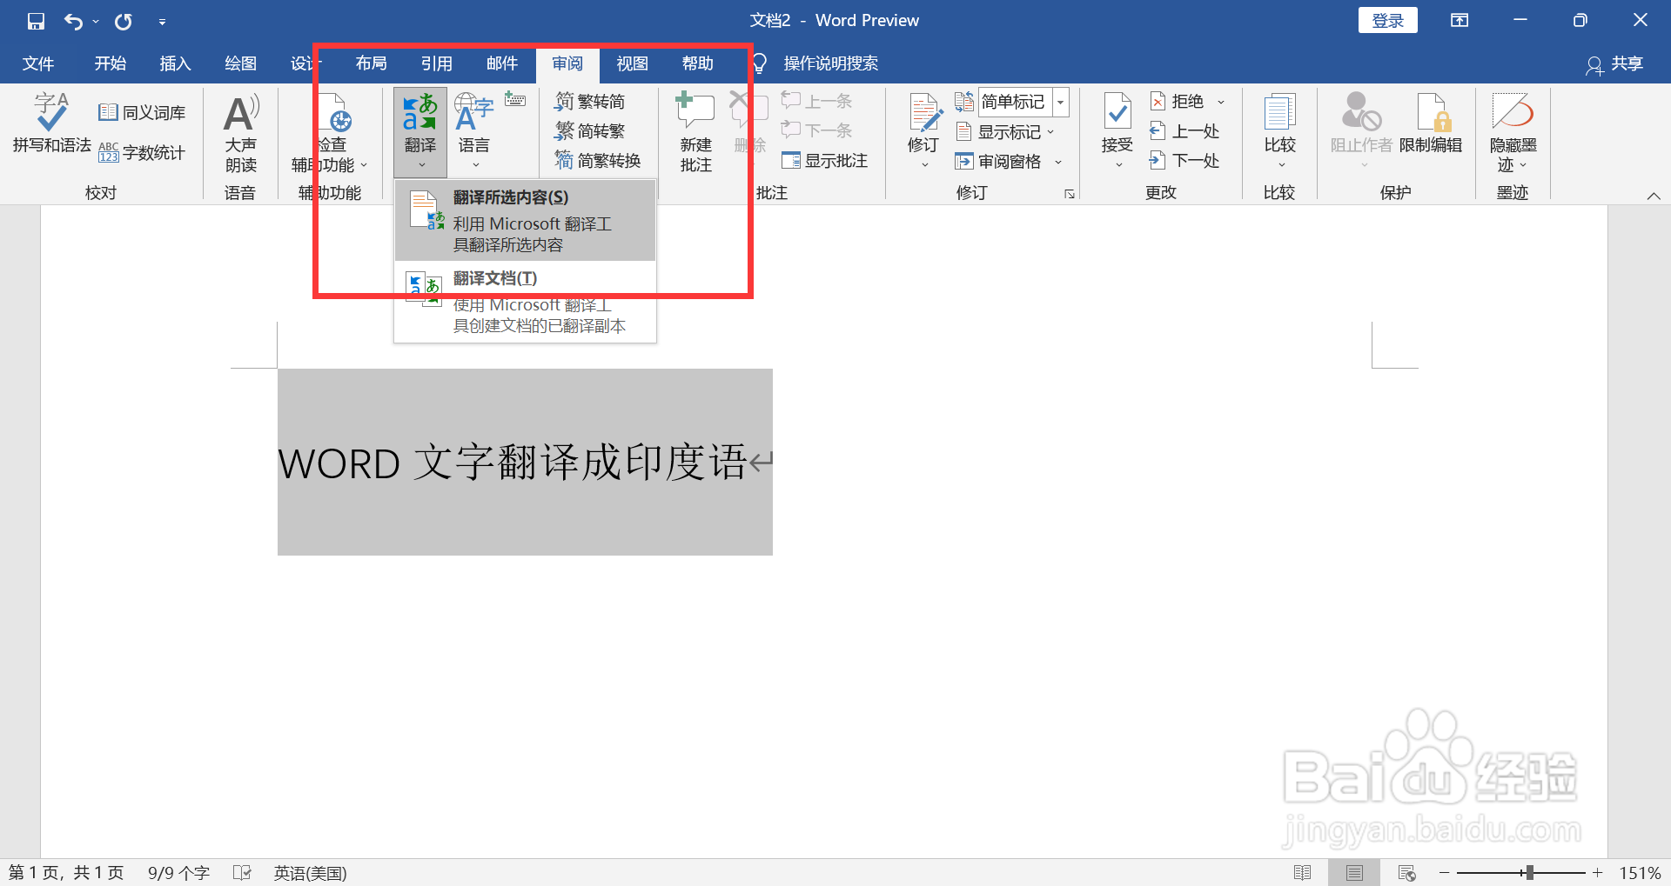Switch to the 绘图 tab

click(240, 63)
